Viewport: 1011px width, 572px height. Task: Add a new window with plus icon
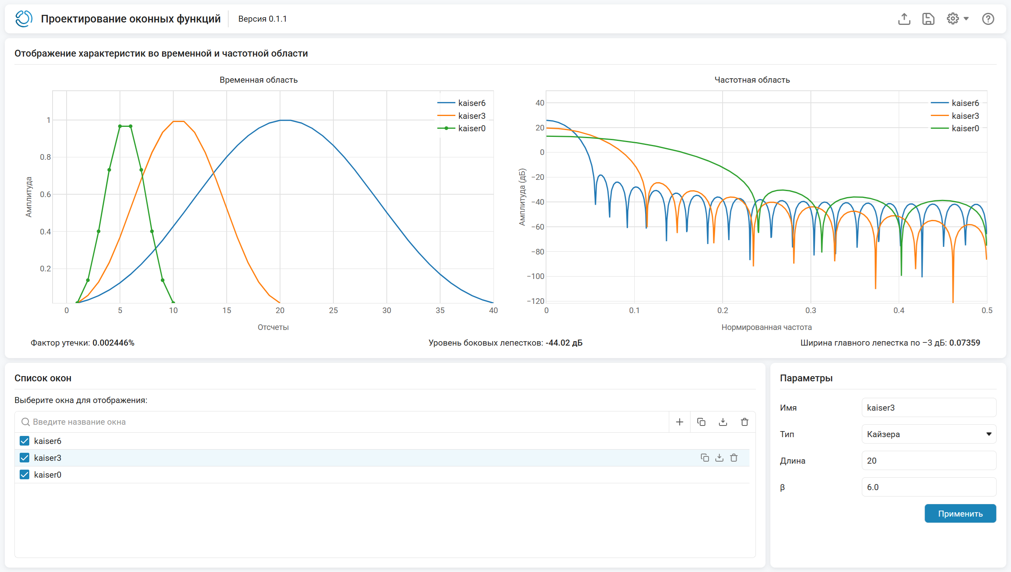pyautogui.click(x=680, y=422)
